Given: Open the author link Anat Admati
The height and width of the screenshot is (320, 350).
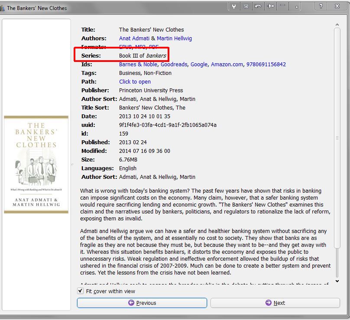Looking at the screenshot, I should pyautogui.click(x=134, y=39).
